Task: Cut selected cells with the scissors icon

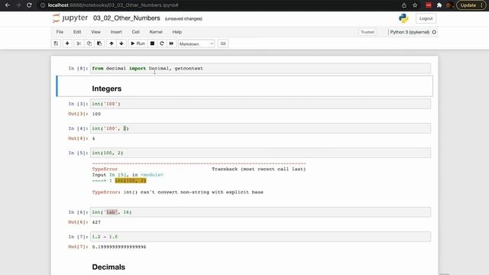Action: click(79, 44)
